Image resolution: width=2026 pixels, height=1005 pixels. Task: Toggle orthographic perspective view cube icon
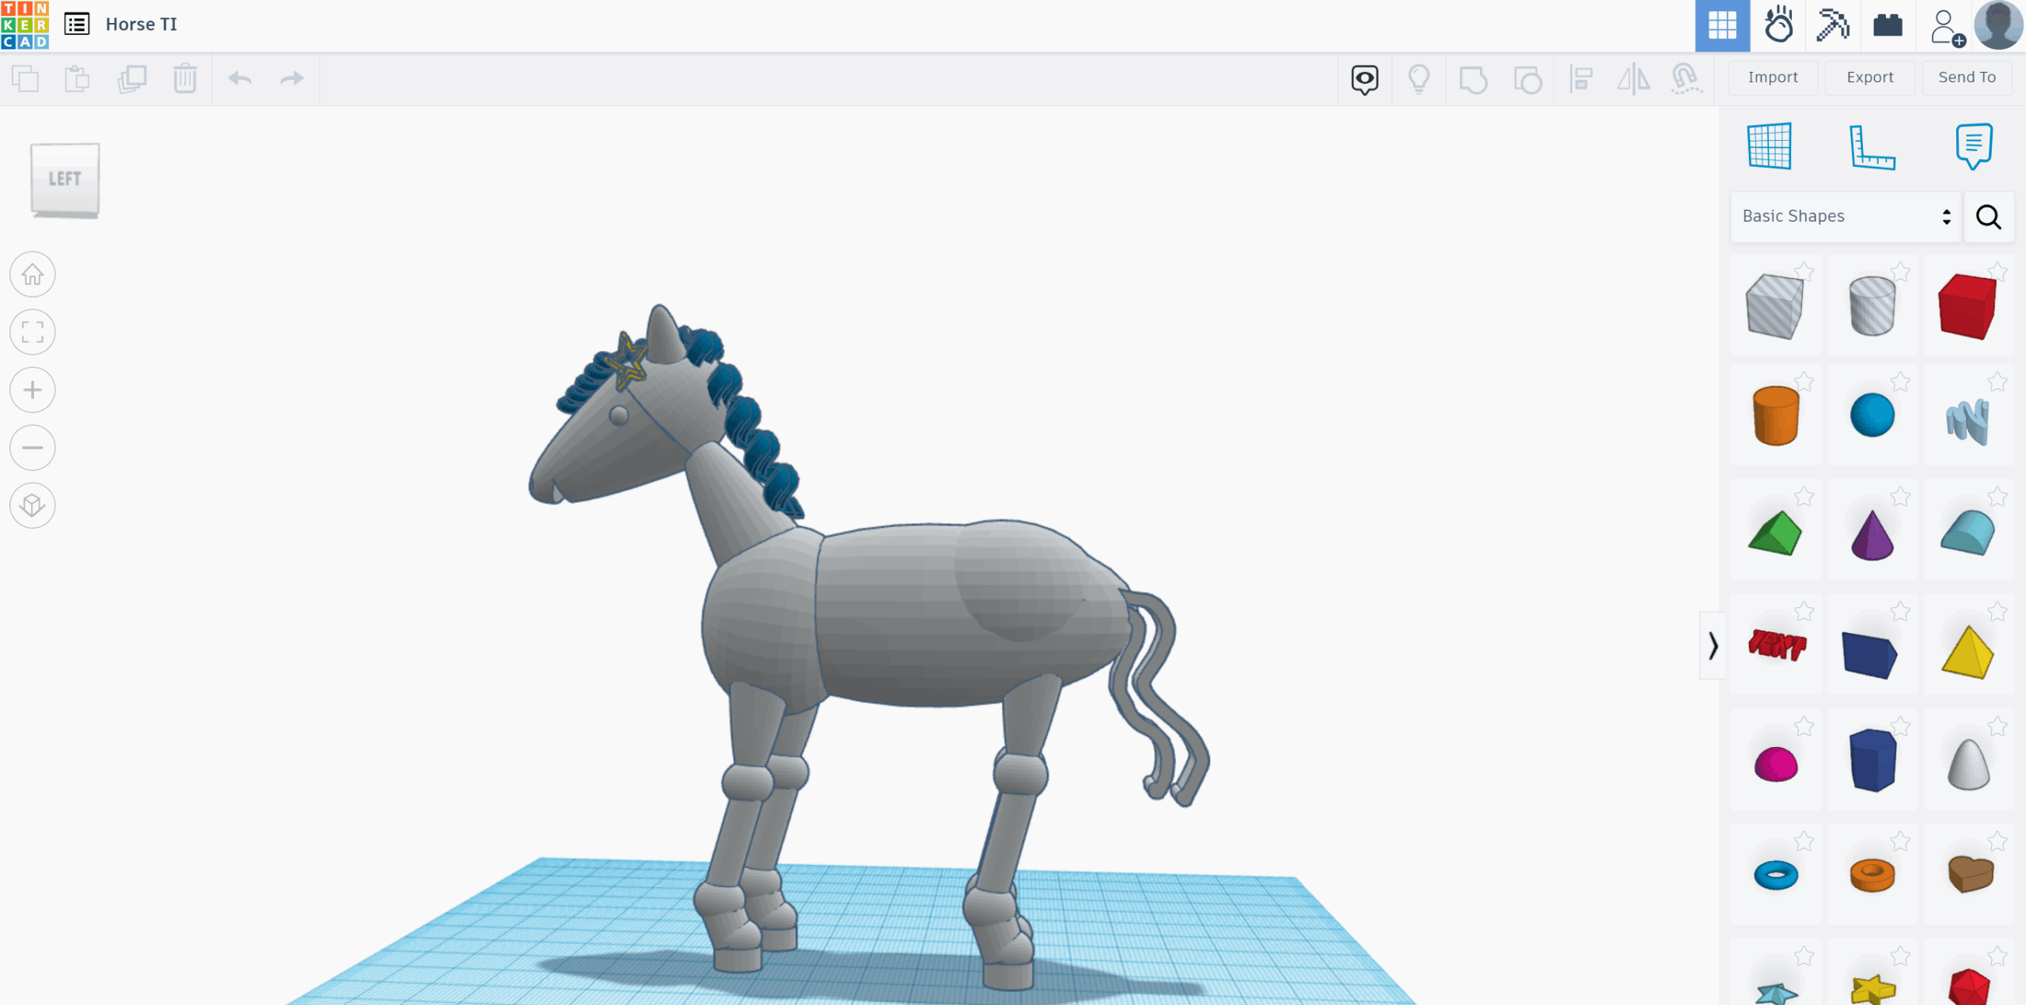pyautogui.click(x=32, y=505)
